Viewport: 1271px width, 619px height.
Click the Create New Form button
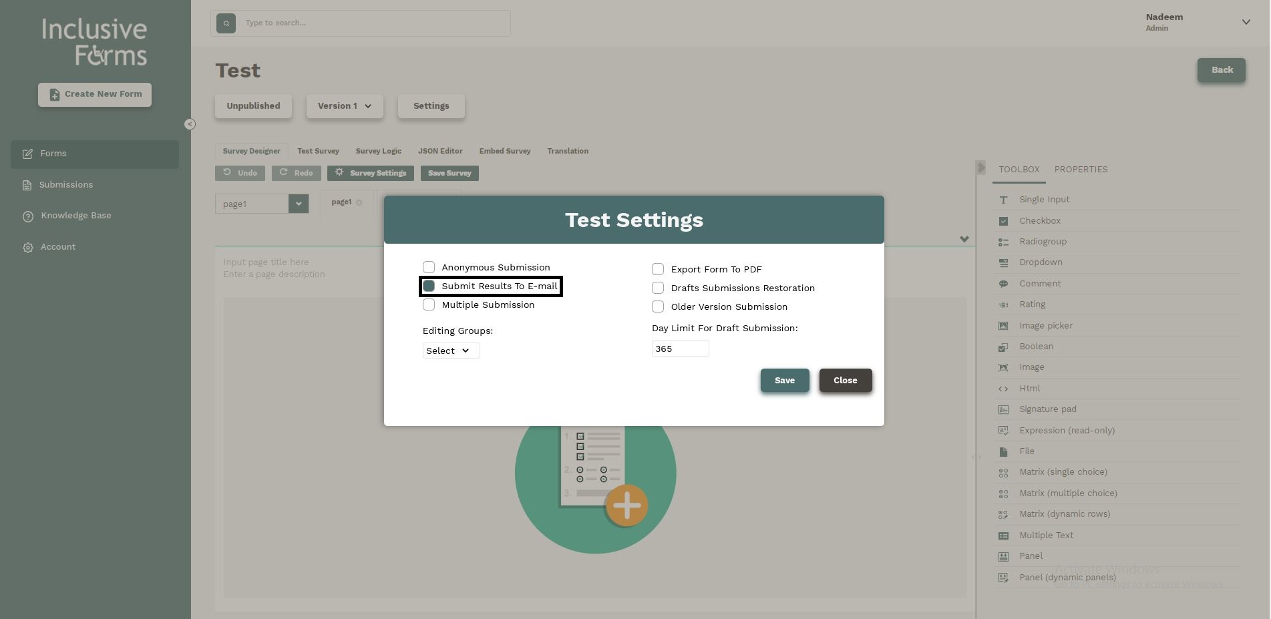coord(94,94)
